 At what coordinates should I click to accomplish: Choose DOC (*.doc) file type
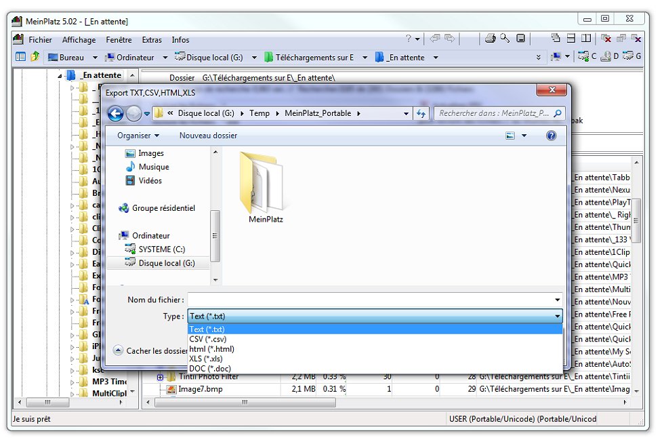pyautogui.click(x=375, y=368)
